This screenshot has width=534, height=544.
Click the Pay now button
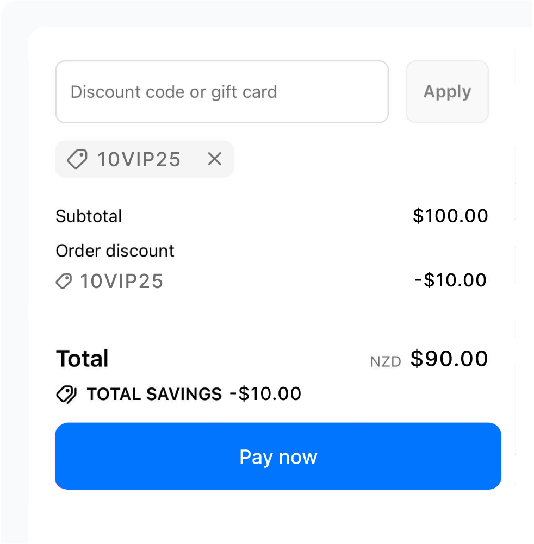[278, 456]
